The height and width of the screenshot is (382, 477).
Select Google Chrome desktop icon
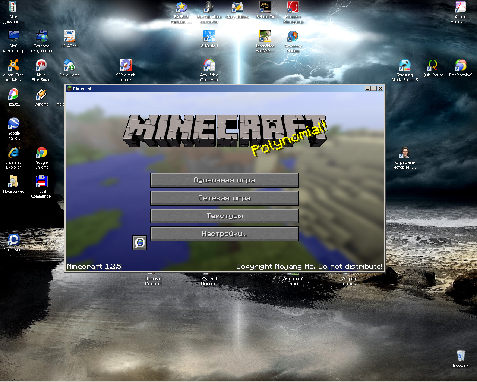(x=41, y=158)
